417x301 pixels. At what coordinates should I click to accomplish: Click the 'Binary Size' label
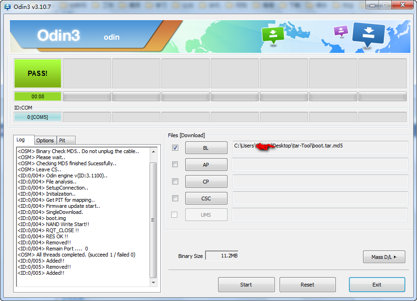[190, 256]
